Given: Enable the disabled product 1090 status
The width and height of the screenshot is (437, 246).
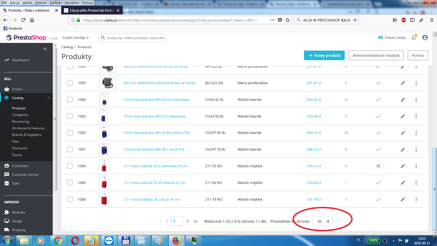Looking at the screenshot, I should pos(378,166).
